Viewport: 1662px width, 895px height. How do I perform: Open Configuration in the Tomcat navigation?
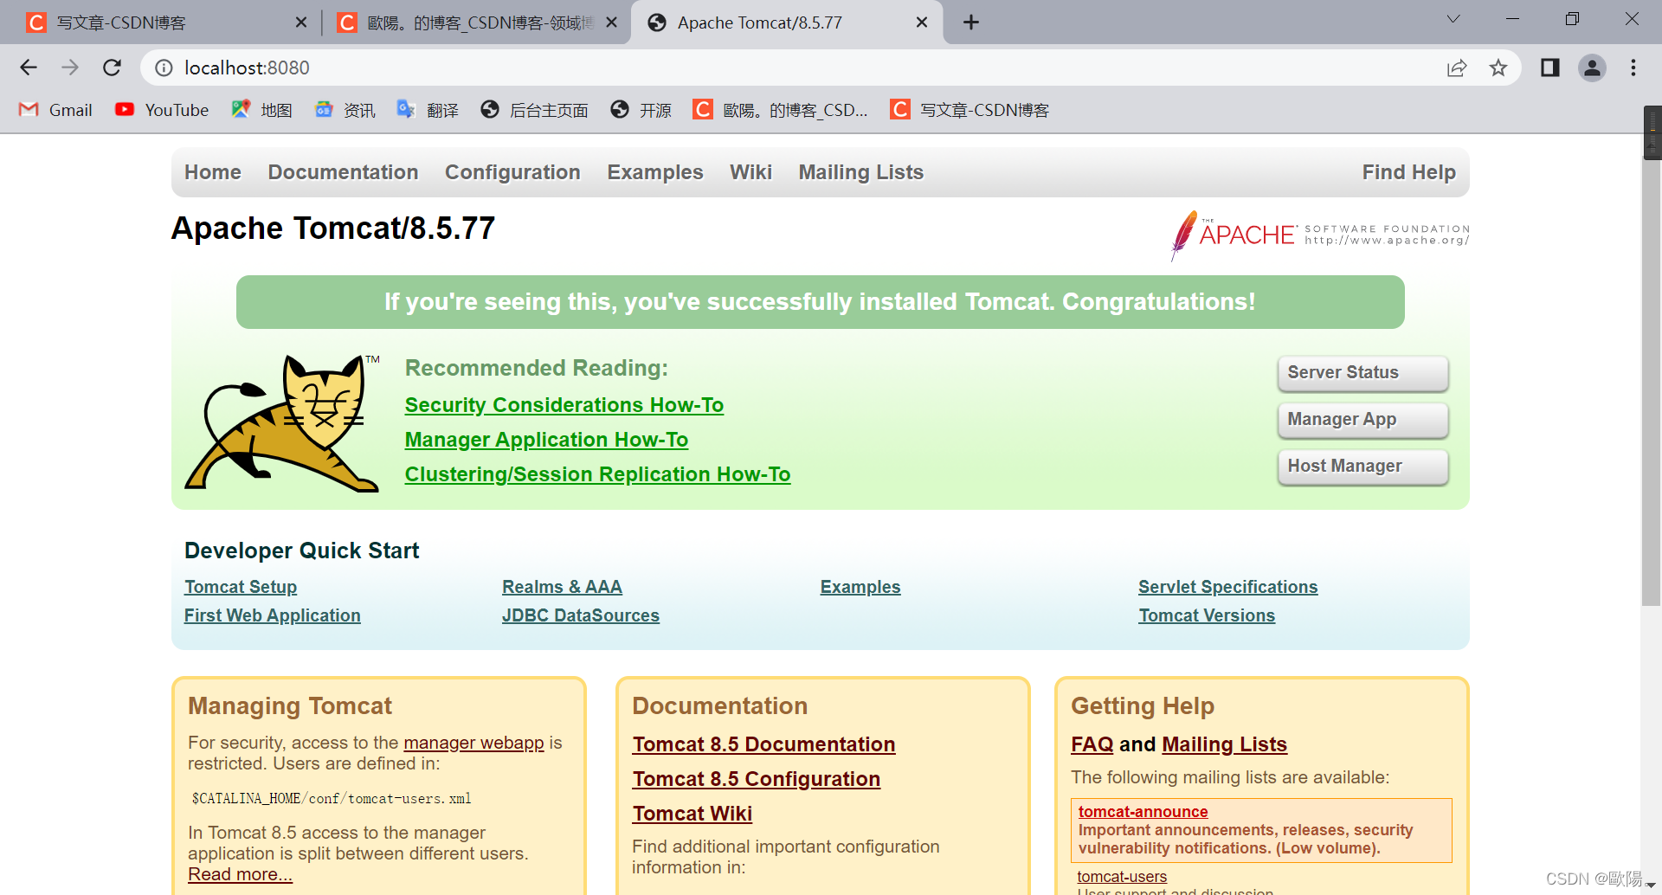(x=512, y=172)
